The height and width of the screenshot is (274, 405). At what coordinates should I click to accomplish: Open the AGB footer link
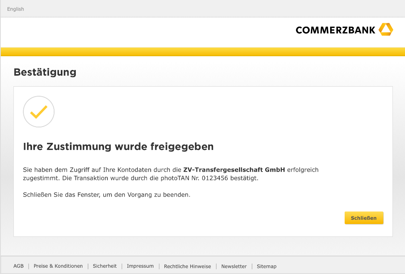(19, 266)
